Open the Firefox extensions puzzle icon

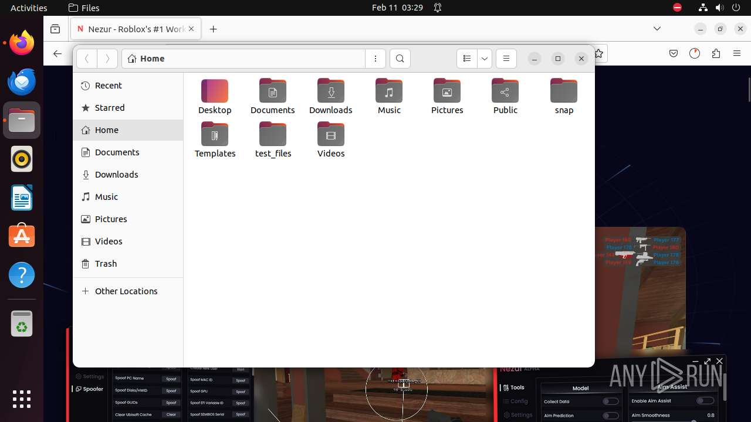pyautogui.click(x=716, y=53)
